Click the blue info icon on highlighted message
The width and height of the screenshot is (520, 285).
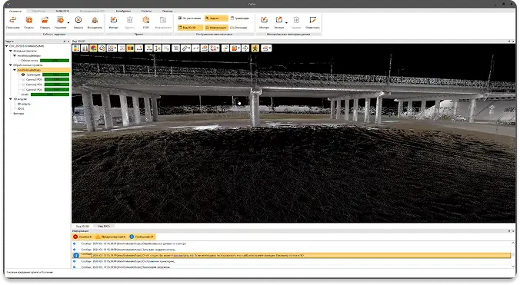(76, 255)
